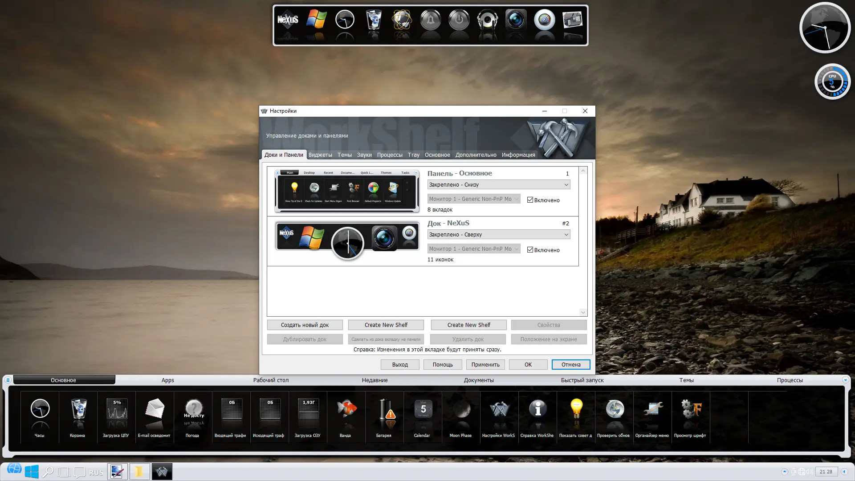855x481 pixels.
Task: Open the camera capture icon in Nexus dock
Action: click(516, 20)
